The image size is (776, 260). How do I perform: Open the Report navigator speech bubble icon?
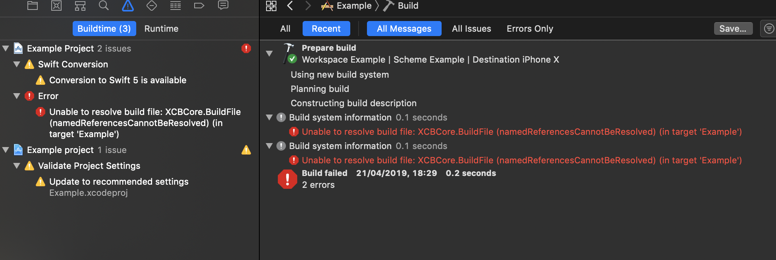click(x=223, y=6)
